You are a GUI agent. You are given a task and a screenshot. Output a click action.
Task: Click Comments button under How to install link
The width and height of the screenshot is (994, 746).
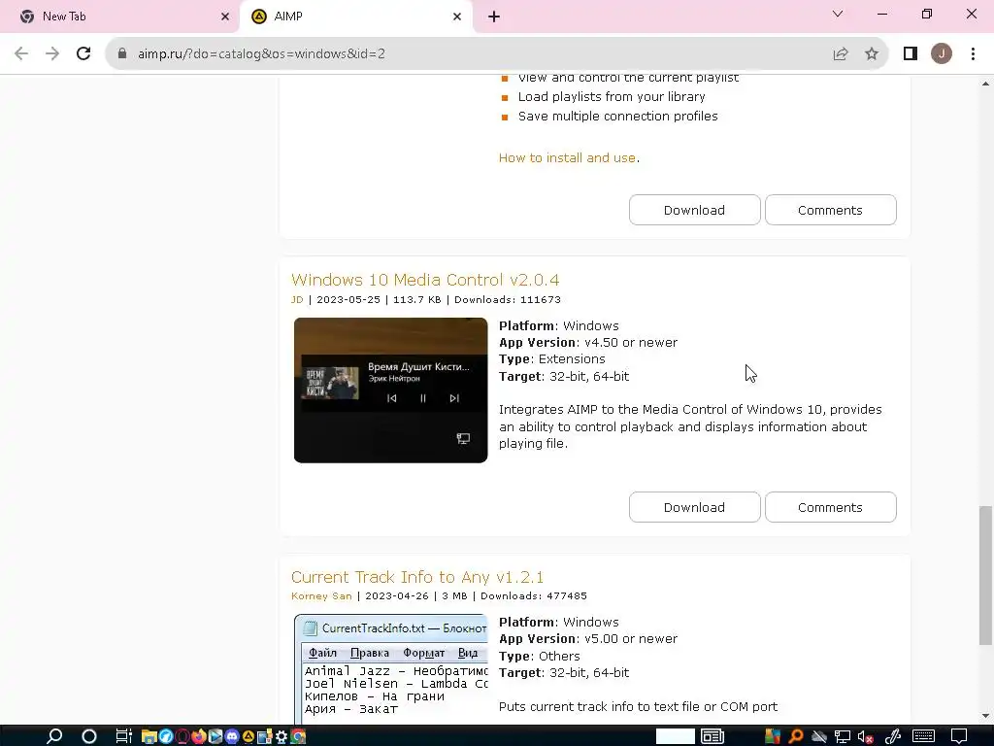[x=831, y=210]
